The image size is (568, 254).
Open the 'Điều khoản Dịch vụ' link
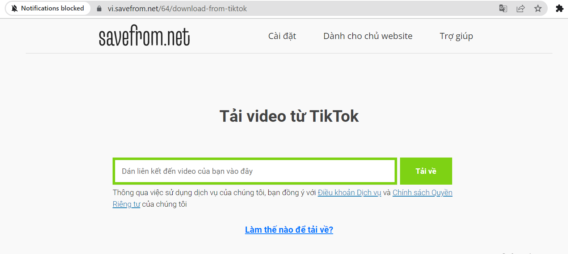[x=349, y=193]
